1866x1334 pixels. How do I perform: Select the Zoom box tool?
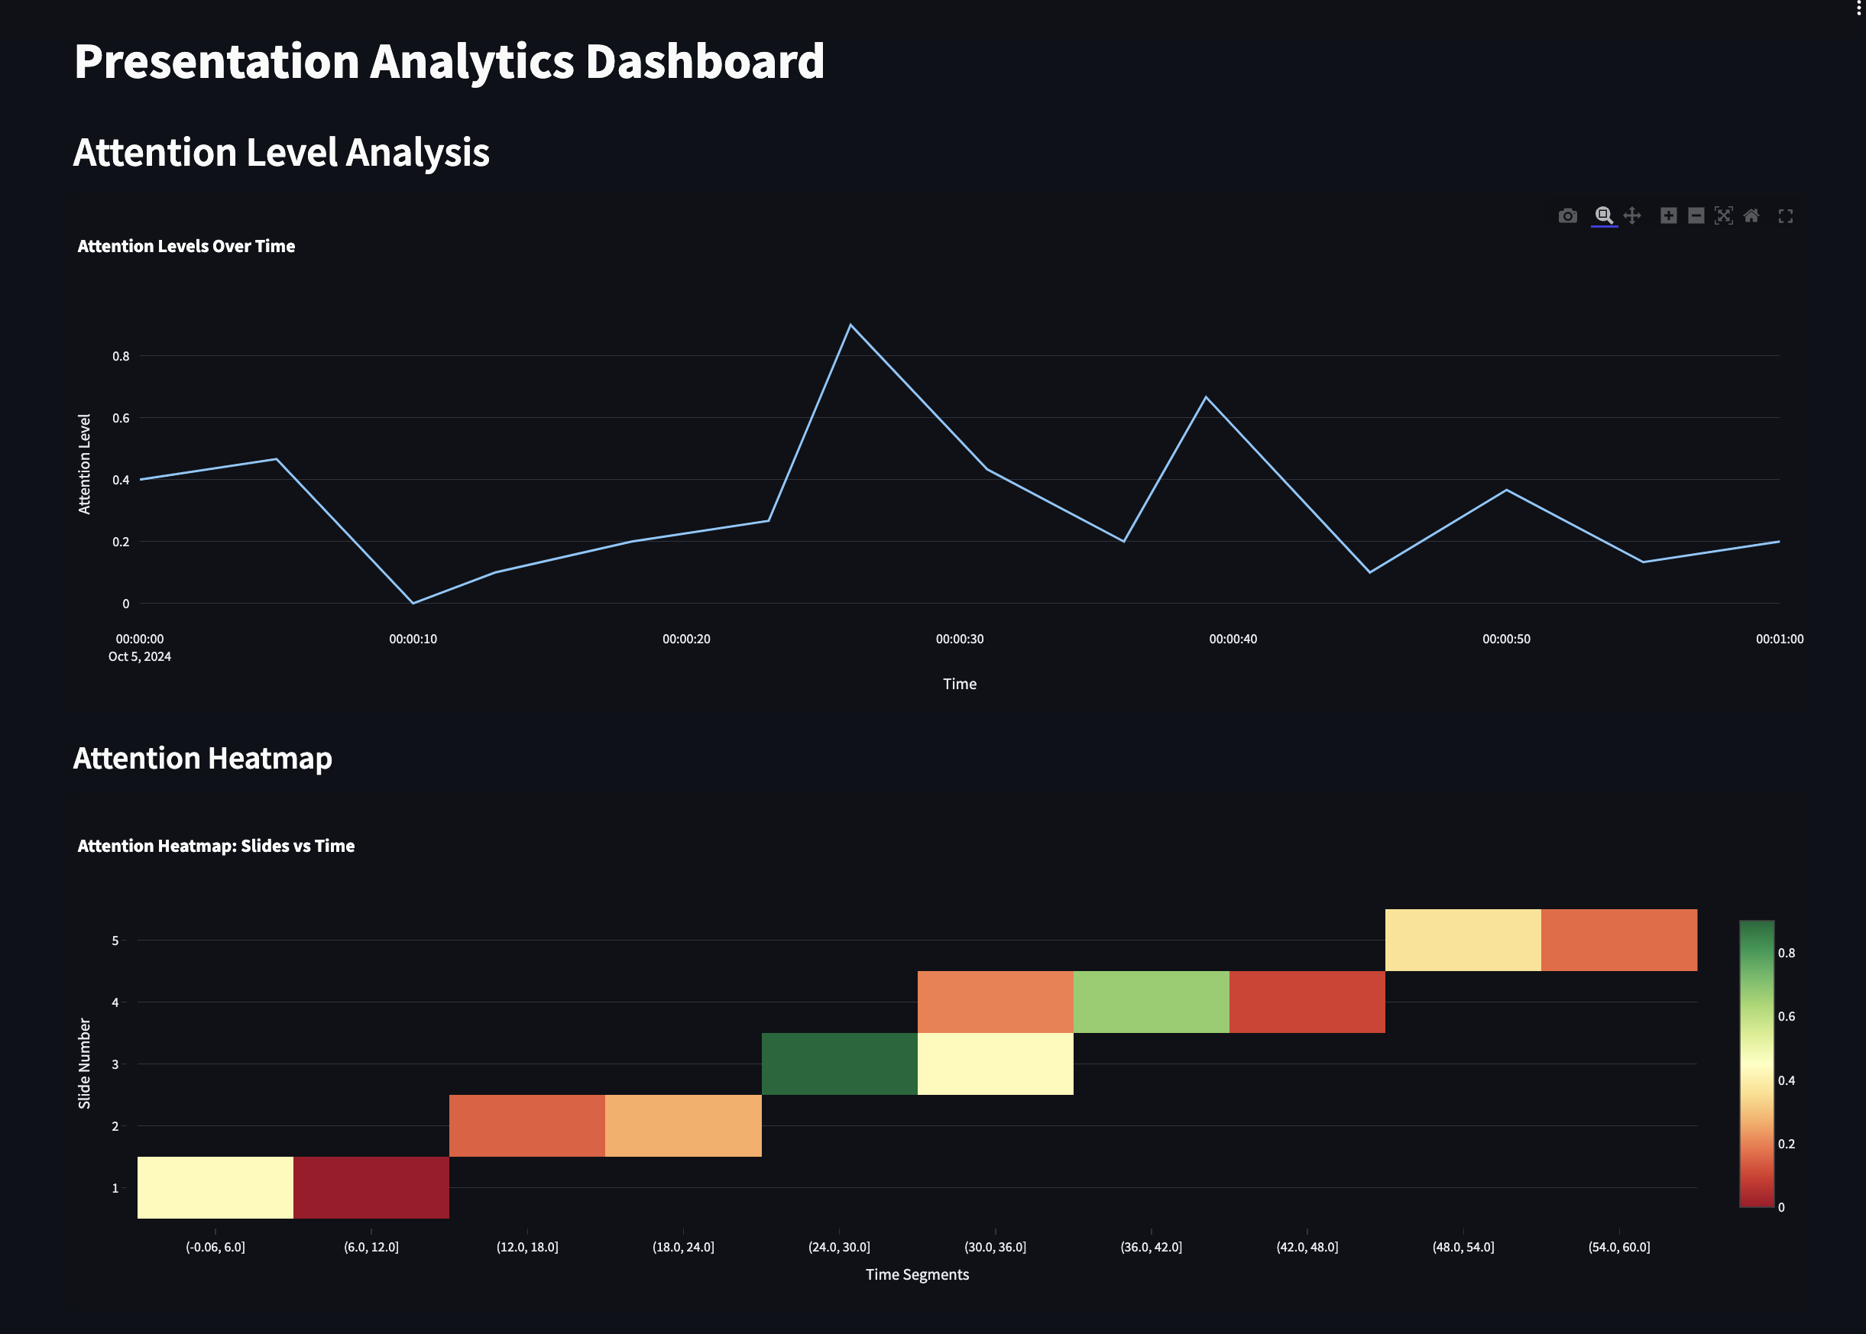(1603, 215)
